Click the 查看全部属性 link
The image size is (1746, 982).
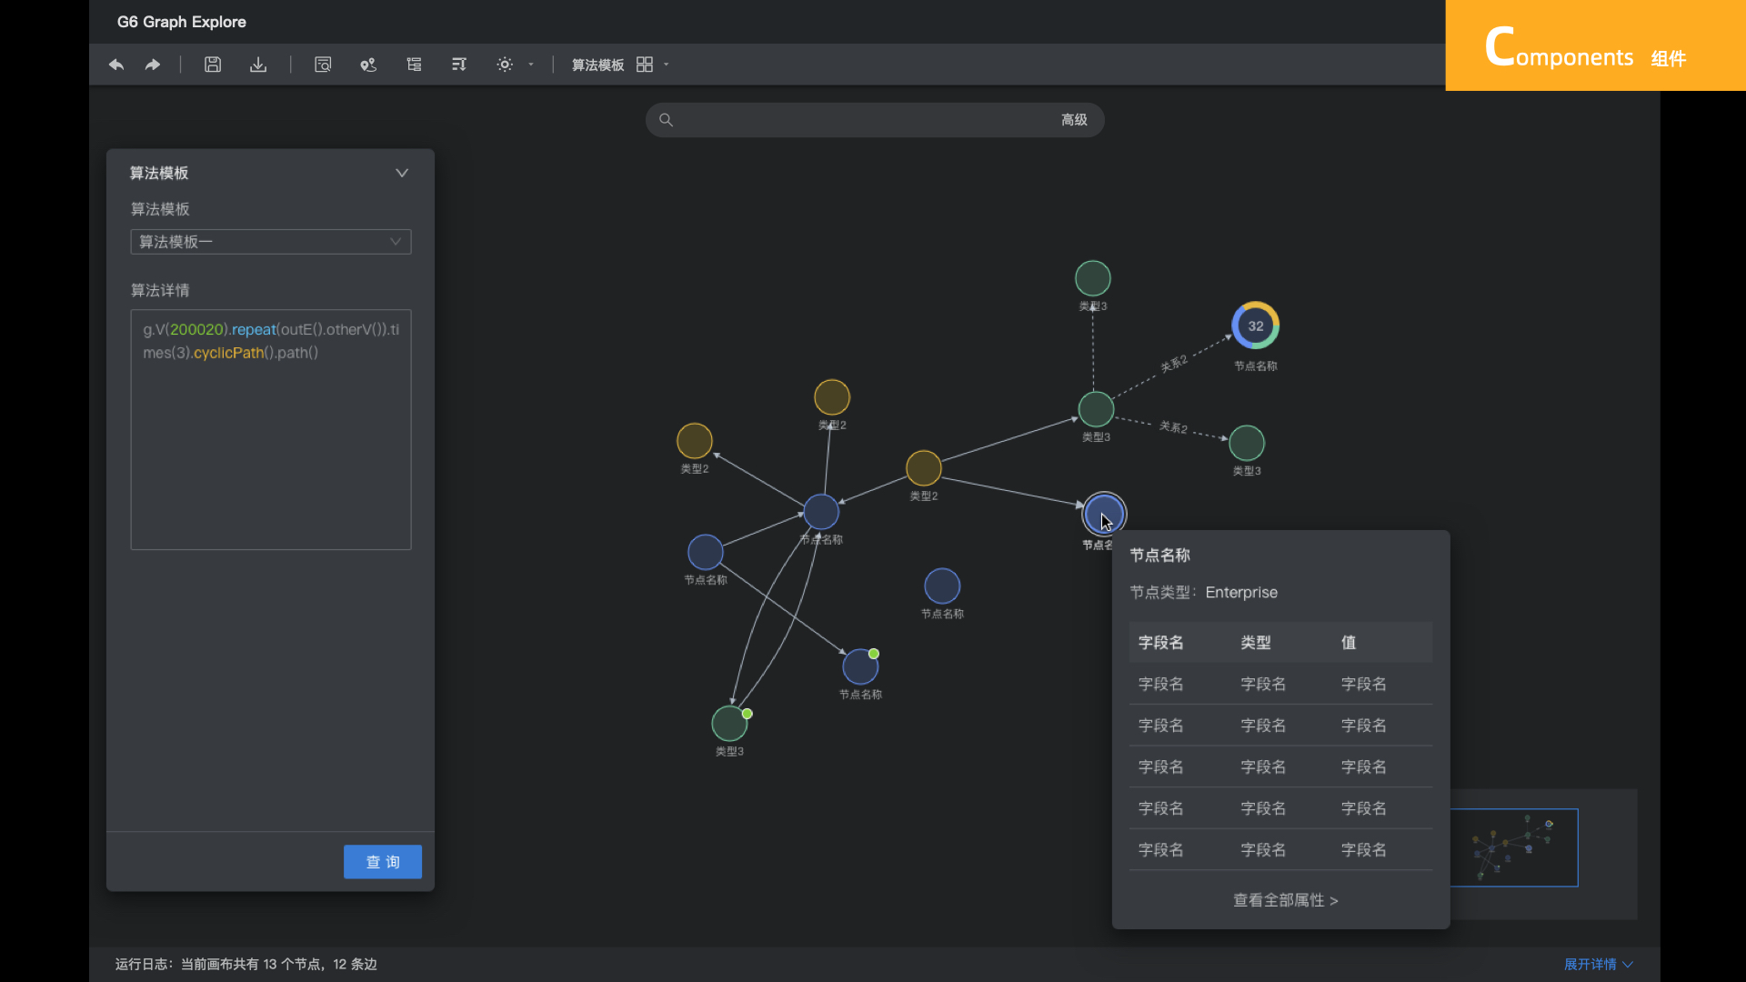(1285, 900)
